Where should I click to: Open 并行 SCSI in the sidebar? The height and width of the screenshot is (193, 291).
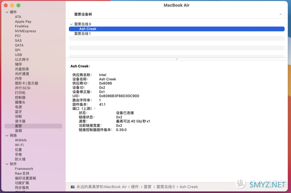click(23, 88)
